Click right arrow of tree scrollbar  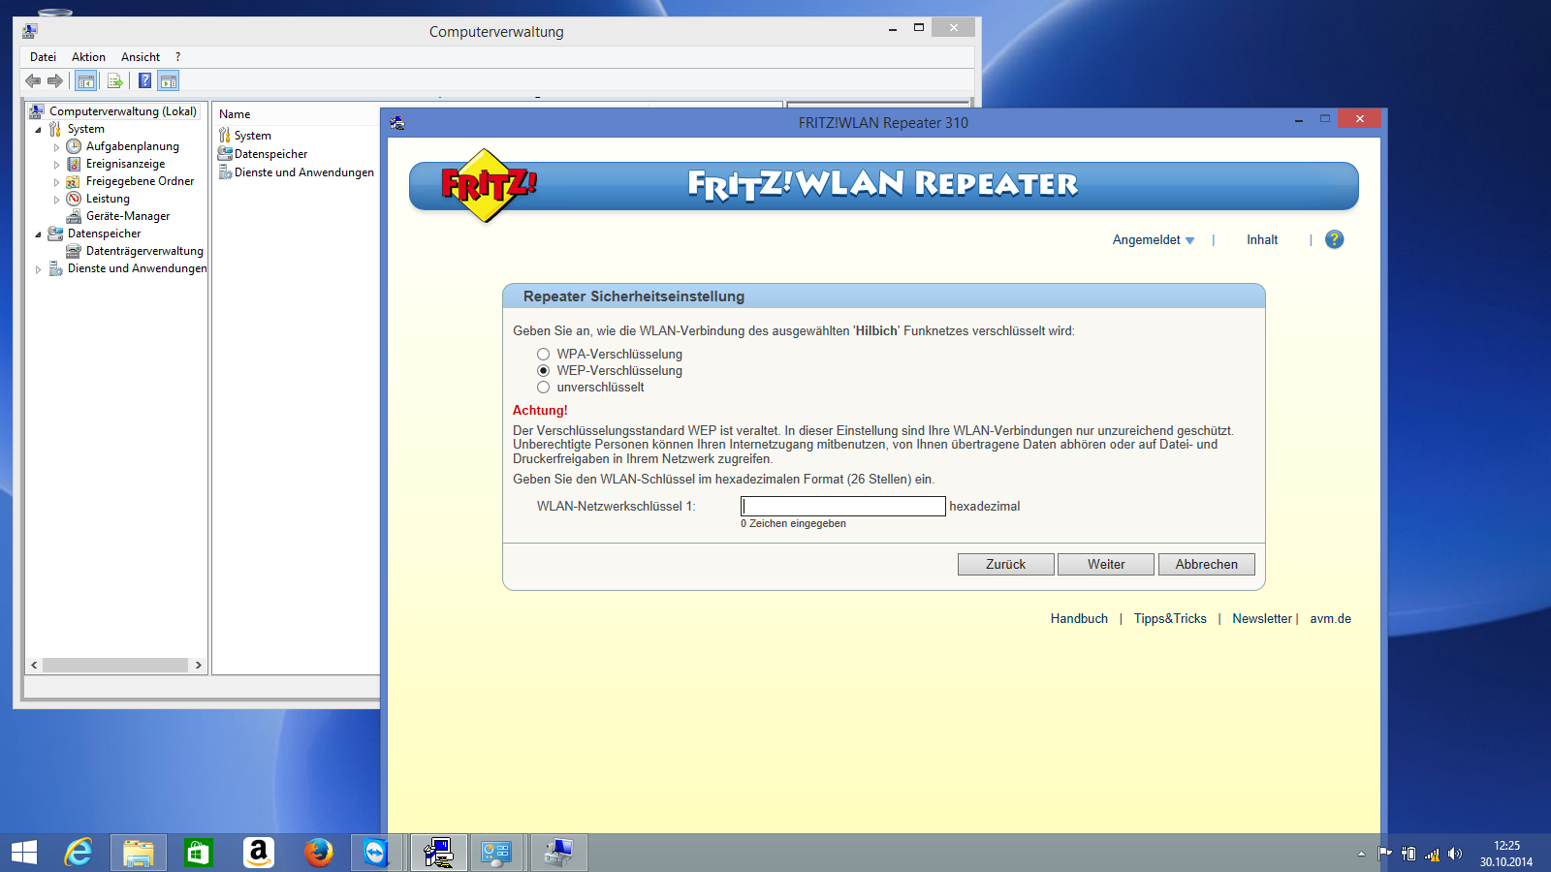(x=198, y=666)
